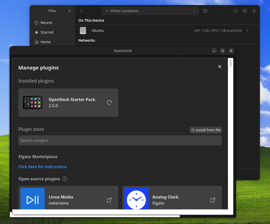The width and height of the screenshot is (270, 224).
Task: Click the Starred star icon in Files sidebar
Action: tap(37, 32)
